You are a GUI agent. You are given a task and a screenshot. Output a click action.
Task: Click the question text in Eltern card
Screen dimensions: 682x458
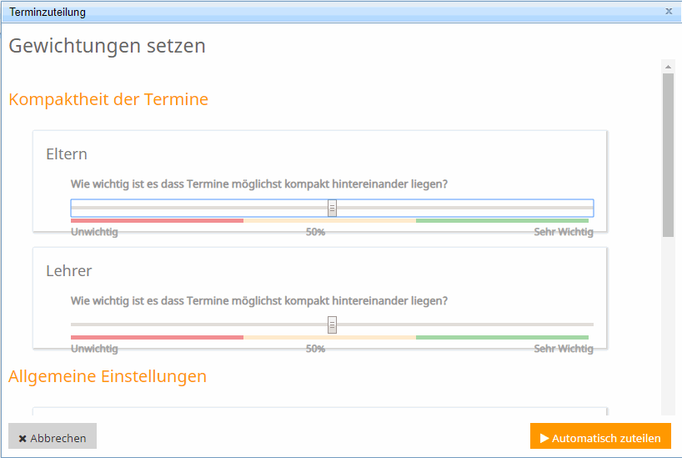click(x=259, y=184)
